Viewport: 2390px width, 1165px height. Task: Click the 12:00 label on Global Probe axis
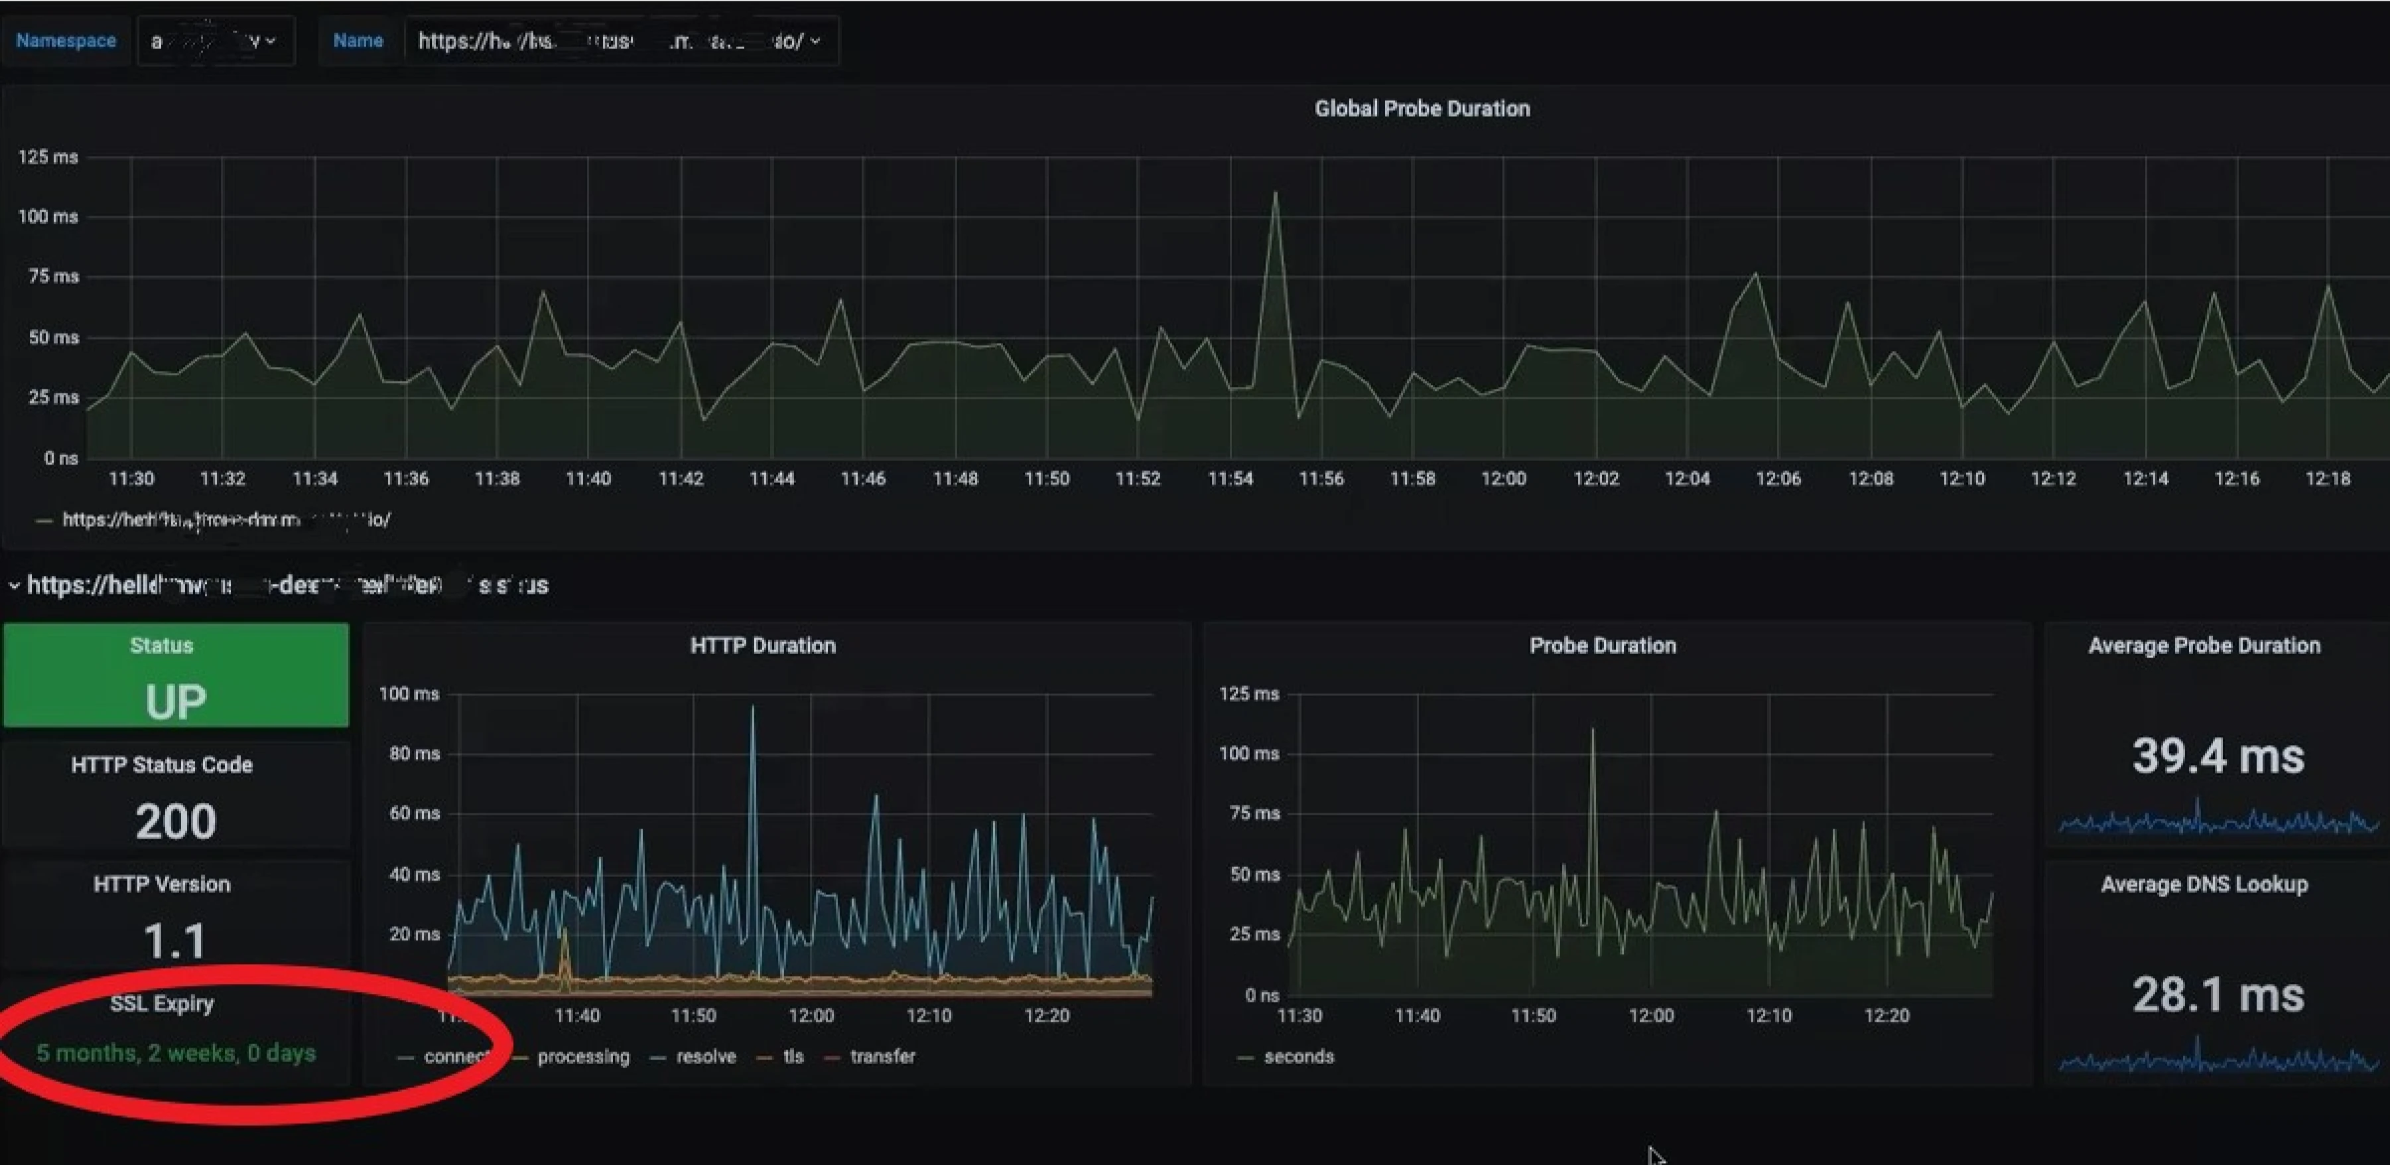click(1503, 479)
